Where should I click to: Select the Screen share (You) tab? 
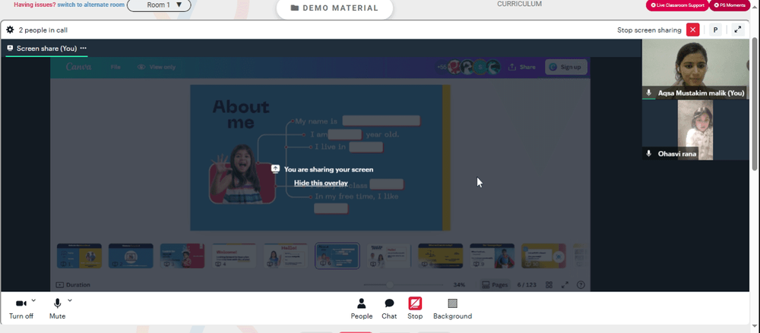pyautogui.click(x=46, y=49)
